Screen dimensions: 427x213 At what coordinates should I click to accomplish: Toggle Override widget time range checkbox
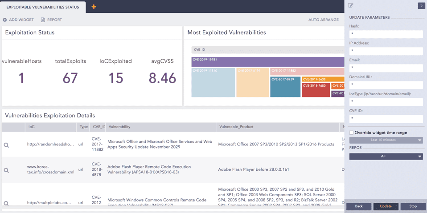point(351,133)
